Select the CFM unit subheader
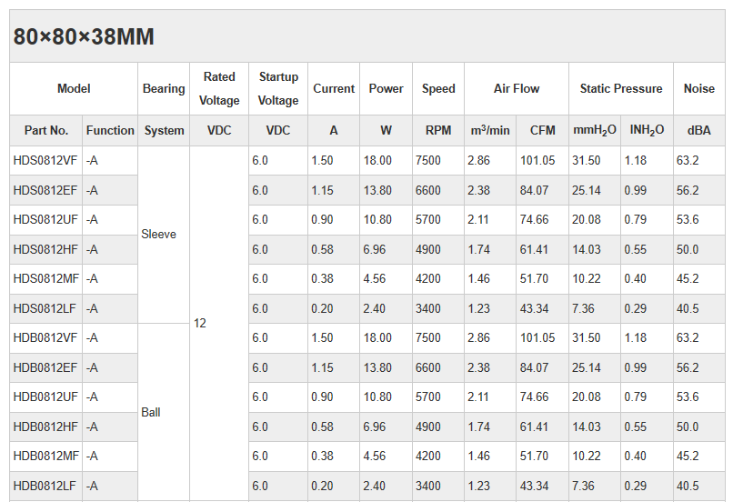The image size is (733, 502). (543, 131)
